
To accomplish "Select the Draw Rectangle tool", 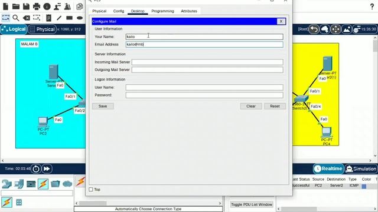I will point(70,18).
